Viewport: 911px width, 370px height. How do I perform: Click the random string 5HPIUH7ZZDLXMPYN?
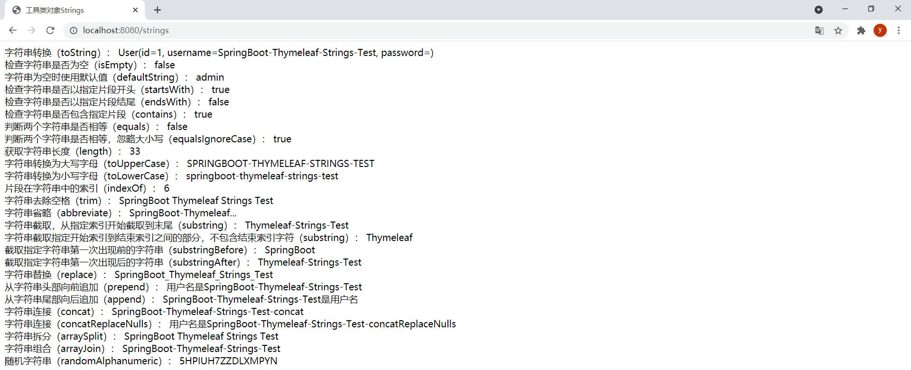click(228, 361)
